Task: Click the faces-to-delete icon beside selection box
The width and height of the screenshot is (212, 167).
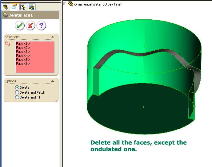Action: pos(8,44)
